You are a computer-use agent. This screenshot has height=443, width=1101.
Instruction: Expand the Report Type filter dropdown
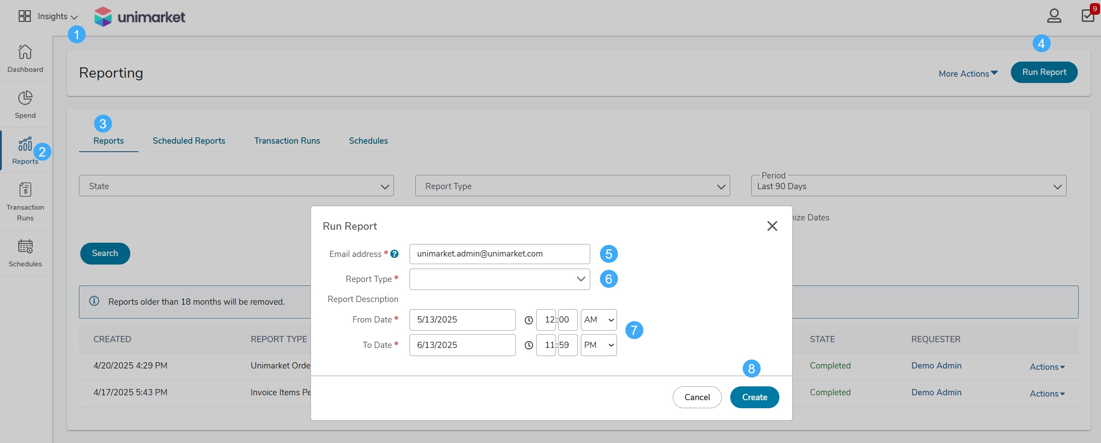tap(572, 186)
